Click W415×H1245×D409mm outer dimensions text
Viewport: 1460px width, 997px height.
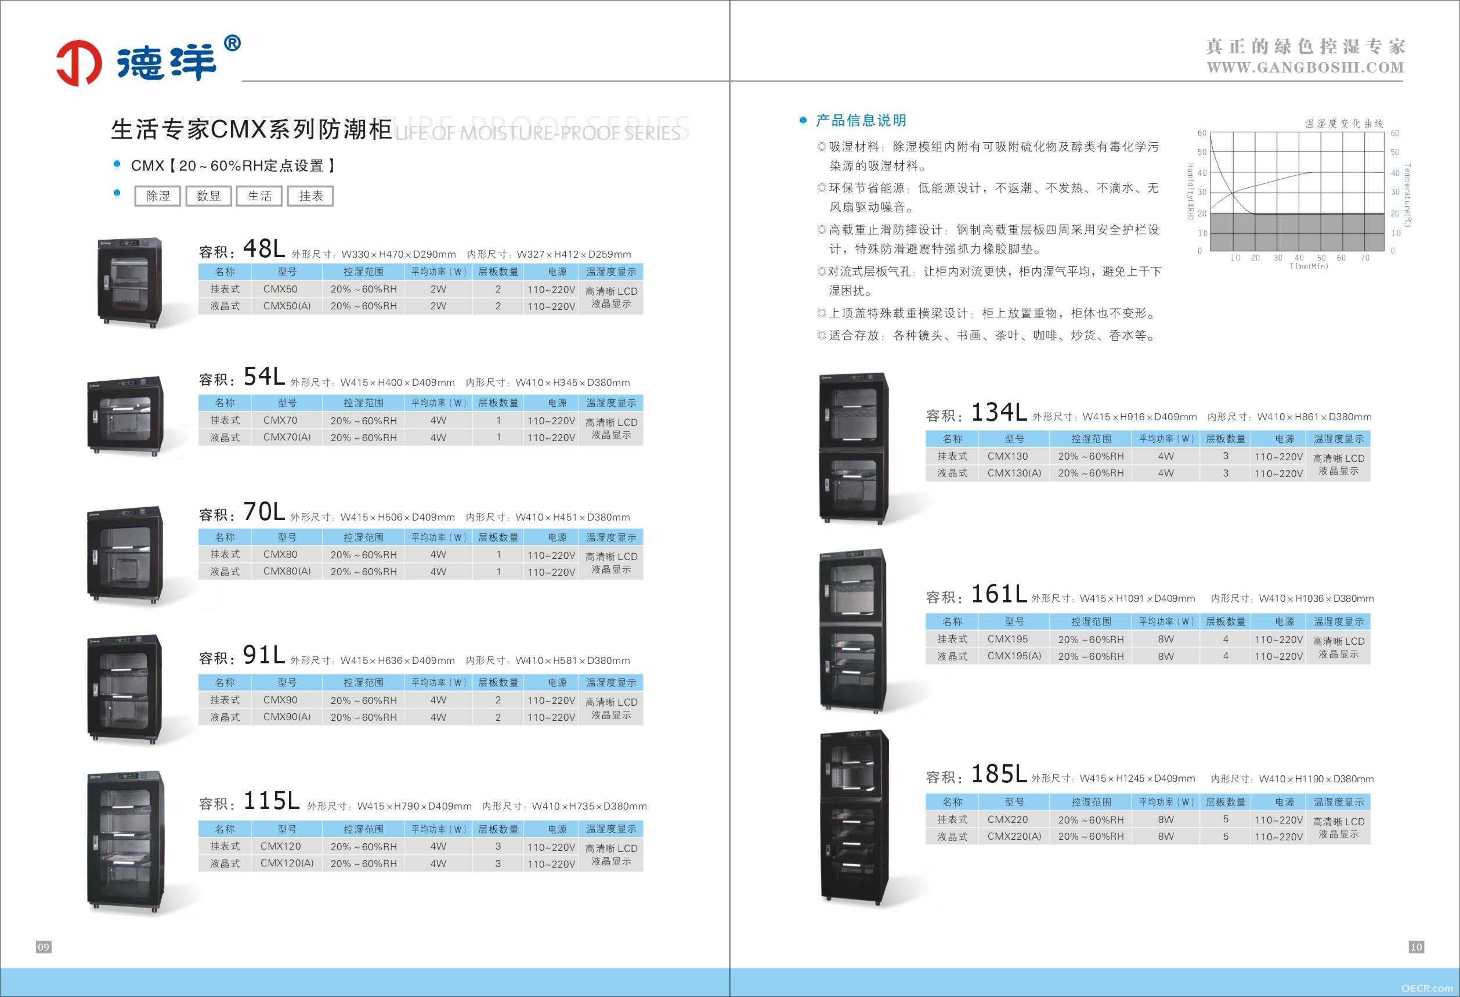coord(1137,778)
